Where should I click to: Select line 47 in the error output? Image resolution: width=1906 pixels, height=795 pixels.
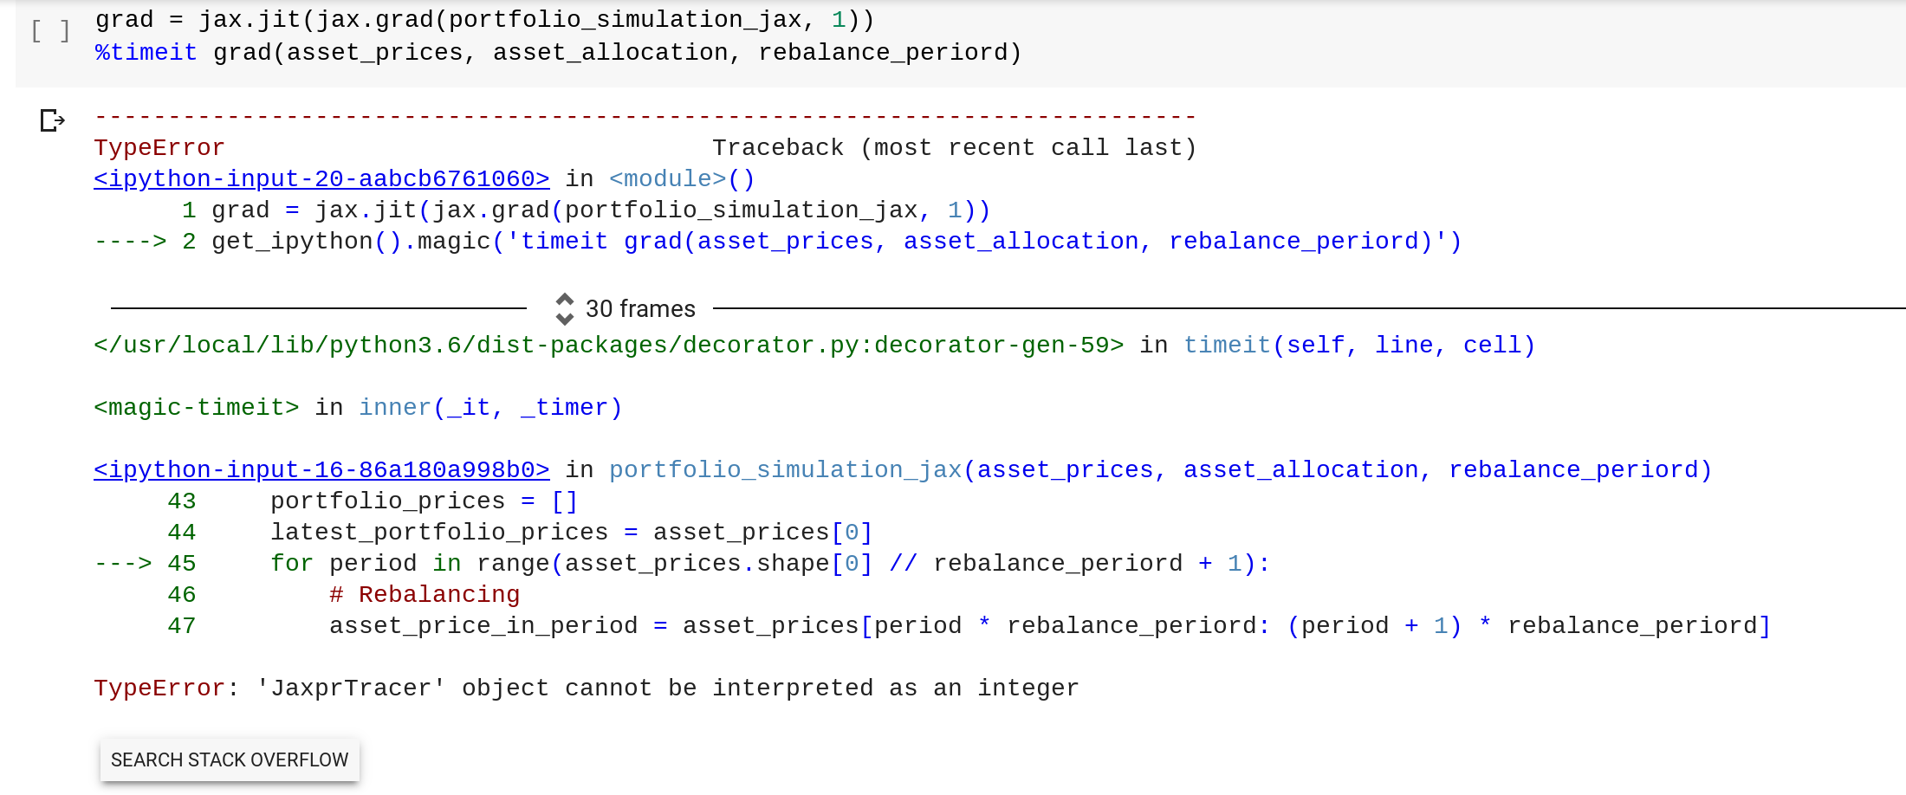click(953, 625)
